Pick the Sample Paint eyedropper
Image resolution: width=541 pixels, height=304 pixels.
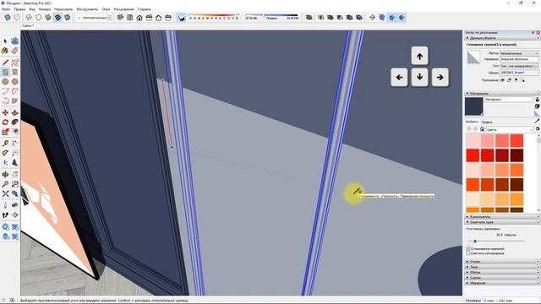[x=538, y=121]
